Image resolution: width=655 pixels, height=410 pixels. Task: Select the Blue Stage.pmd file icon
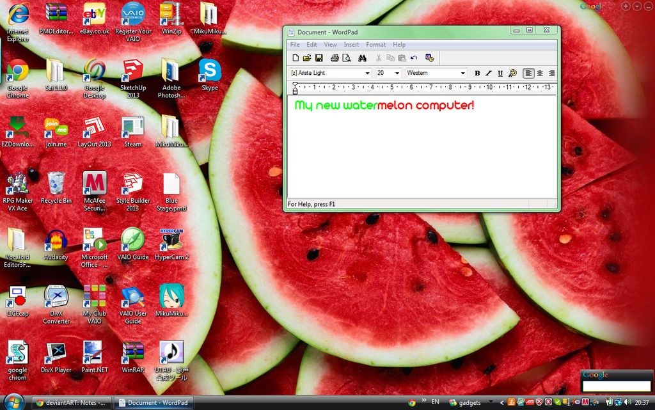point(171,192)
